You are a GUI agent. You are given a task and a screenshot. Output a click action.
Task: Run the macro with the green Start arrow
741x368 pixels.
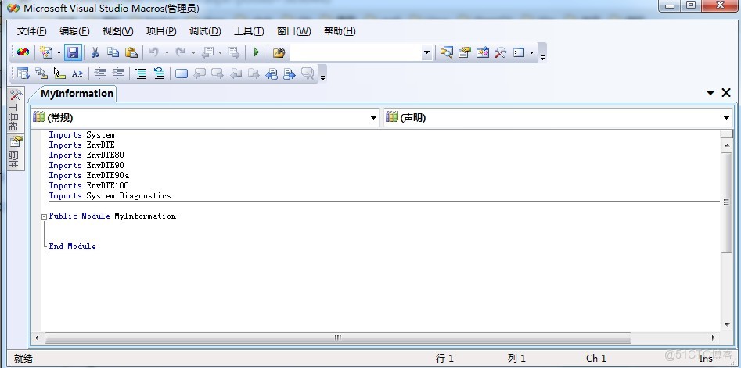click(x=257, y=52)
